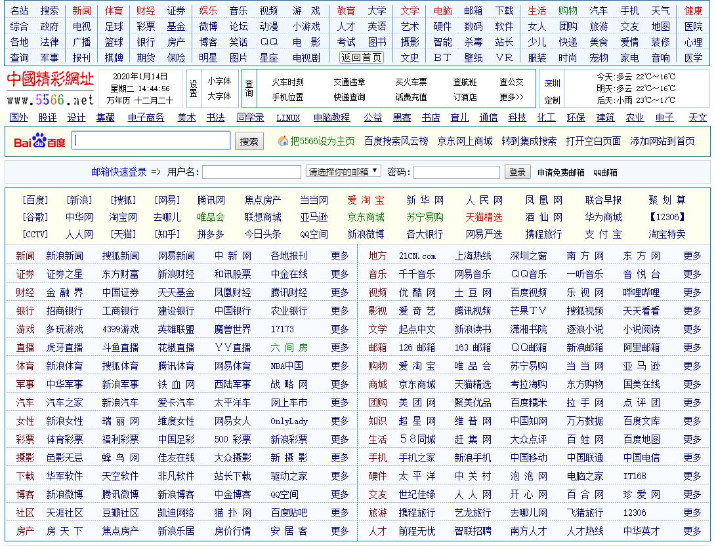Click the house icon before 把5566设为主页
Image resolution: width=716 pixels, height=546 pixels.
pyautogui.click(x=283, y=141)
